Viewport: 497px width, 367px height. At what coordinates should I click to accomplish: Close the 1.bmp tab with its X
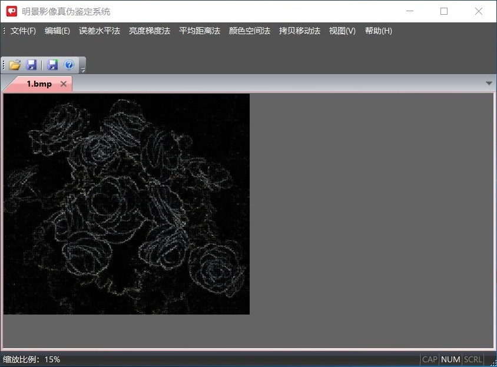[x=64, y=84]
